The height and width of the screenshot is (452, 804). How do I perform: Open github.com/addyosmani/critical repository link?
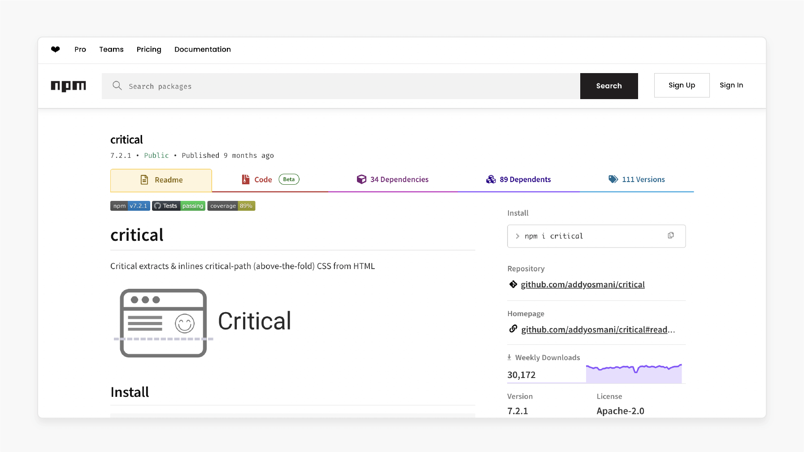(x=582, y=284)
